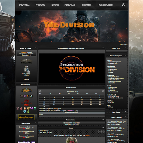The image size is (143, 143).
Task: Select day 30 in the Mini Kalender
Action: pos(44,106)
